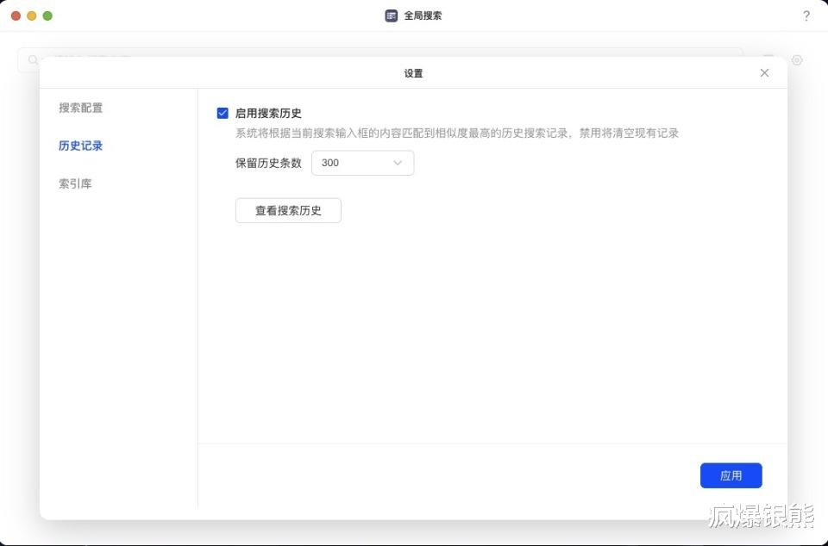Click the settings gear icon behind dialog
The height and width of the screenshot is (546, 828).
(x=797, y=60)
